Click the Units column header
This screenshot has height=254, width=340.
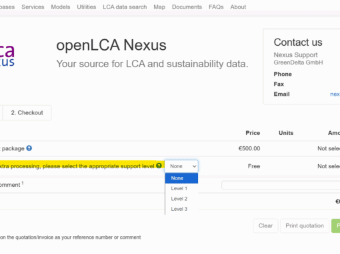[x=286, y=133]
